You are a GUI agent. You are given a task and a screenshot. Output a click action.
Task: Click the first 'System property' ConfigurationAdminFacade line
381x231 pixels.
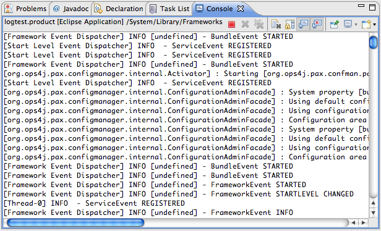[186, 92]
